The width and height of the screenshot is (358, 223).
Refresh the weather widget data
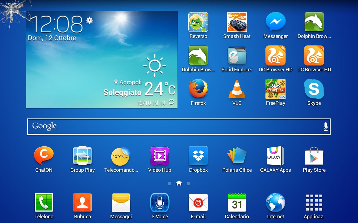click(171, 102)
